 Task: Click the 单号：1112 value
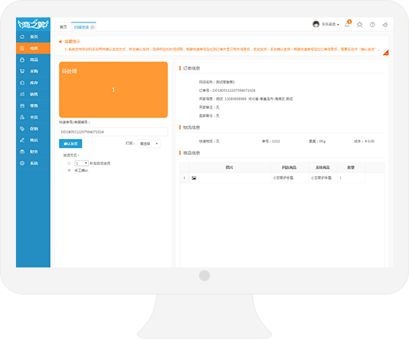point(270,141)
